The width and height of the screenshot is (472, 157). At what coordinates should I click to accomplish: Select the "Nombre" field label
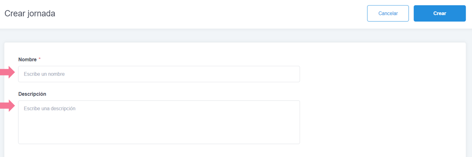[27, 60]
